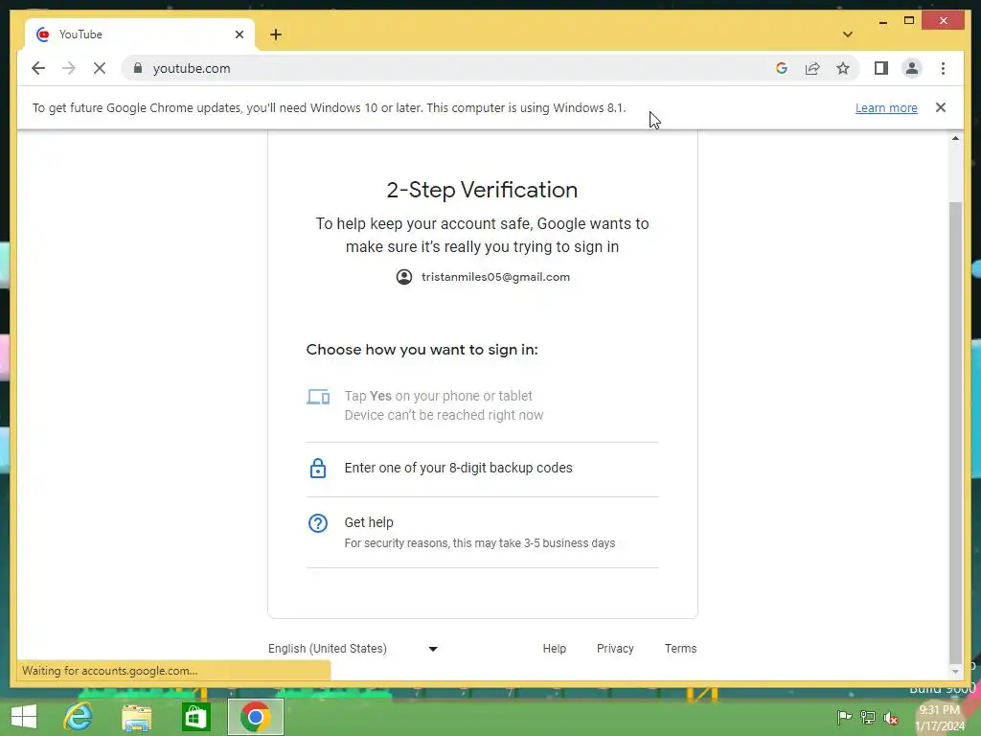This screenshot has width=981, height=736.
Task: Open the Action Center flag tray icon
Action: [844, 717]
